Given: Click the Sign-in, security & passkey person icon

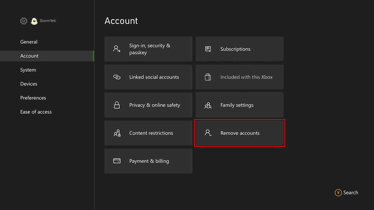Looking at the screenshot, I should [116, 48].
